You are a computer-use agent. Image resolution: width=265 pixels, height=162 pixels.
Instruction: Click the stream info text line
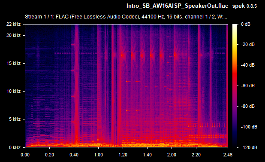click(x=126, y=17)
